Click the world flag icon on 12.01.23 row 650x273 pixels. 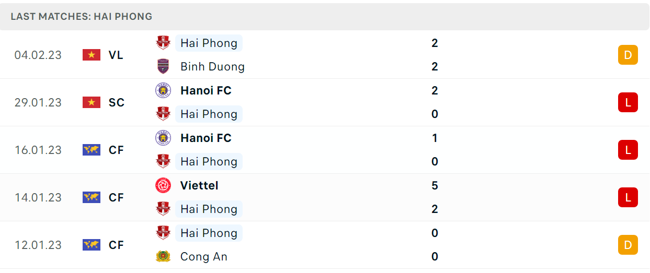pyautogui.click(x=92, y=245)
